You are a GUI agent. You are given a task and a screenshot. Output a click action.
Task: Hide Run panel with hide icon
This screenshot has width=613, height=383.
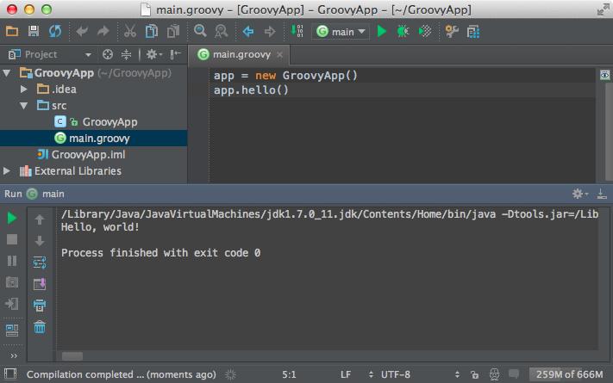tap(602, 194)
